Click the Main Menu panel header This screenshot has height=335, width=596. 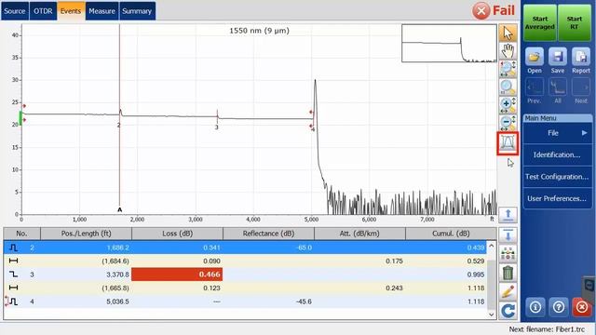coord(557,118)
